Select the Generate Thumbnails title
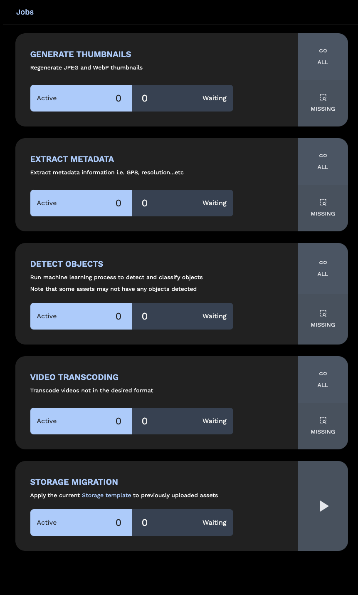The width and height of the screenshot is (358, 595). coord(81,54)
